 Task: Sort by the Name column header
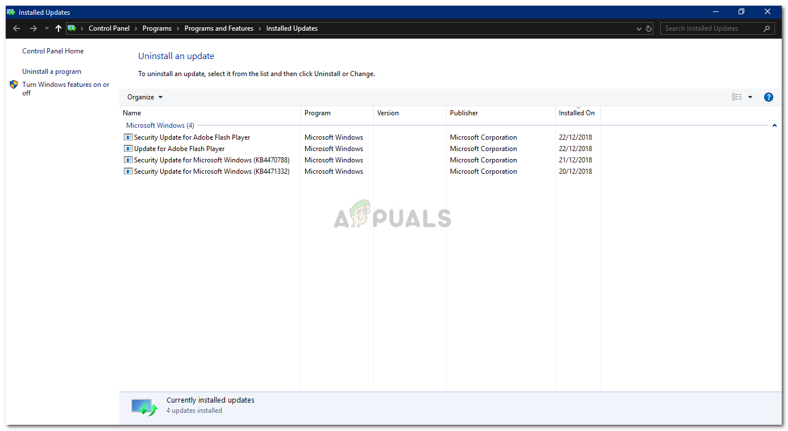210,113
